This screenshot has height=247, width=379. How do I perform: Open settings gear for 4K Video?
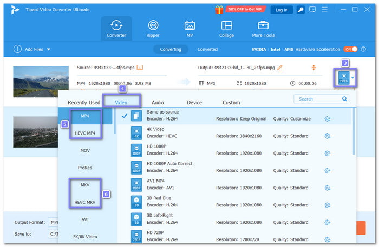[x=327, y=136]
